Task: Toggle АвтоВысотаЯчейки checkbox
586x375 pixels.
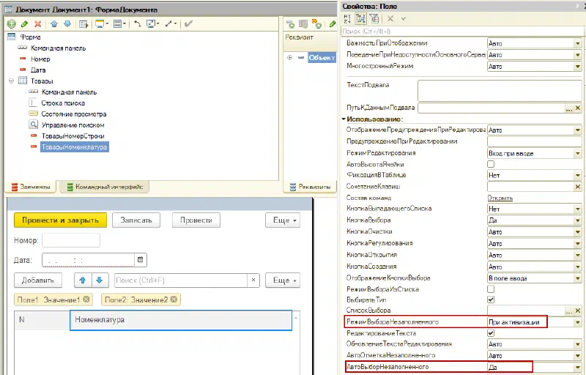Action: coord(491,164)
